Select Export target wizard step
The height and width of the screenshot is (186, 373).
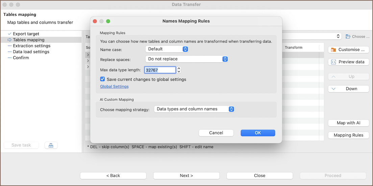click(x=26, y=34)
